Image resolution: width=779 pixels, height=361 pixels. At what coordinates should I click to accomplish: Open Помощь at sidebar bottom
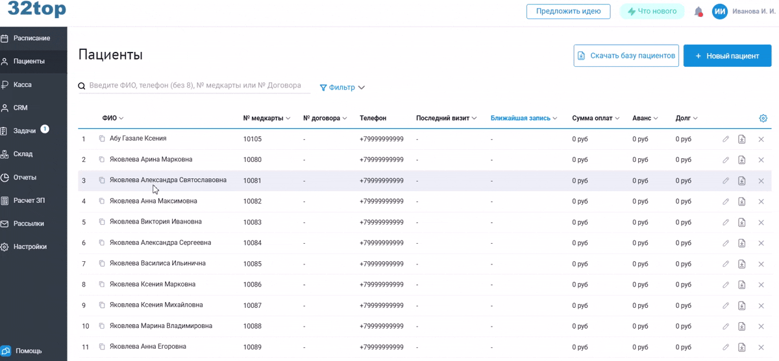[23, 351]
